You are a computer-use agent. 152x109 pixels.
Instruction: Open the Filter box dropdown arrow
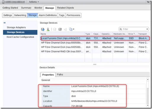point(147,29)
